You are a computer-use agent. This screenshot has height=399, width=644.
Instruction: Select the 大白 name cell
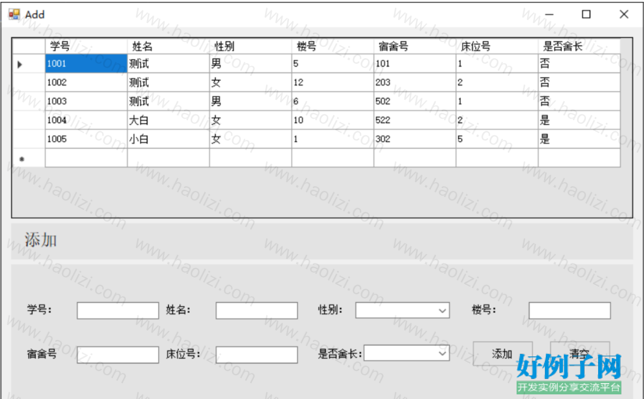pos(168,120)
